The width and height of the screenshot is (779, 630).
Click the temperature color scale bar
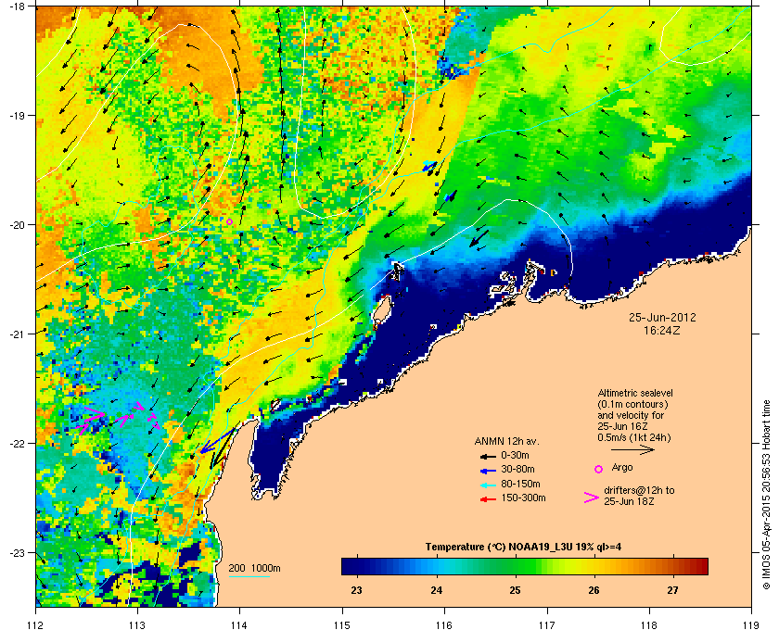point(525,566)
